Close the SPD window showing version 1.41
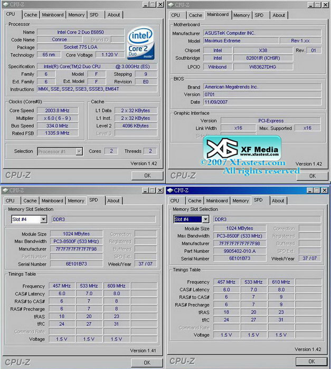 pyautogui.click(x=159, y=191)
